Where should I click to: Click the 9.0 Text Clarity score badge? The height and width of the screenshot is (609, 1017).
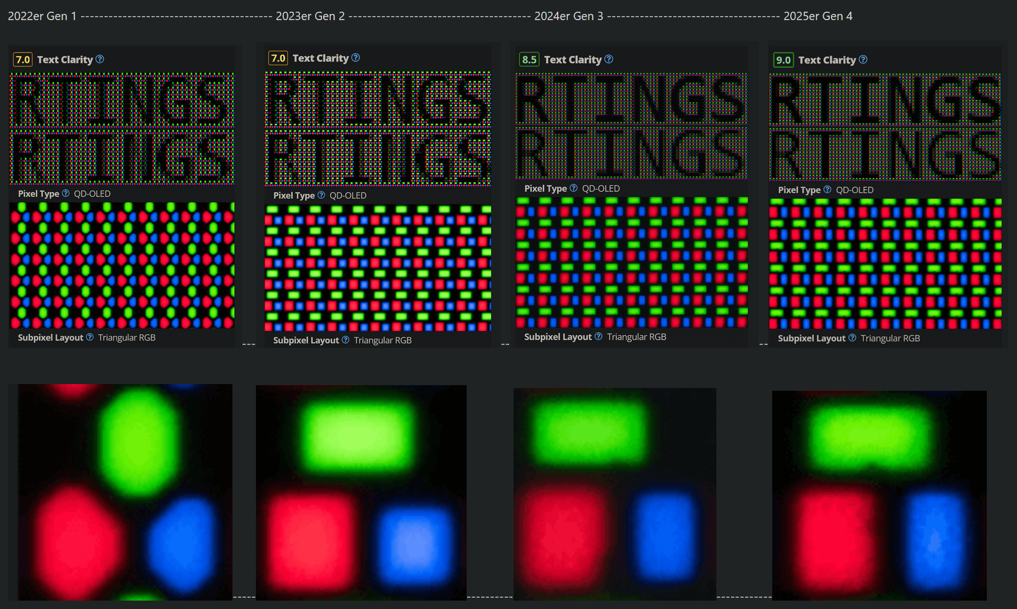(783, 60)
